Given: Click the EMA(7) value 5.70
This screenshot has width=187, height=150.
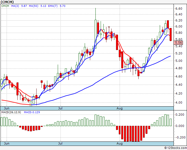Looking at the screenshot, I should point(62,6).
